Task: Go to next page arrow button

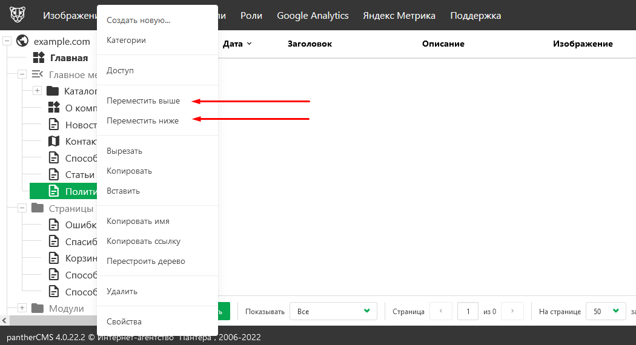Action: tap(512, 312)
